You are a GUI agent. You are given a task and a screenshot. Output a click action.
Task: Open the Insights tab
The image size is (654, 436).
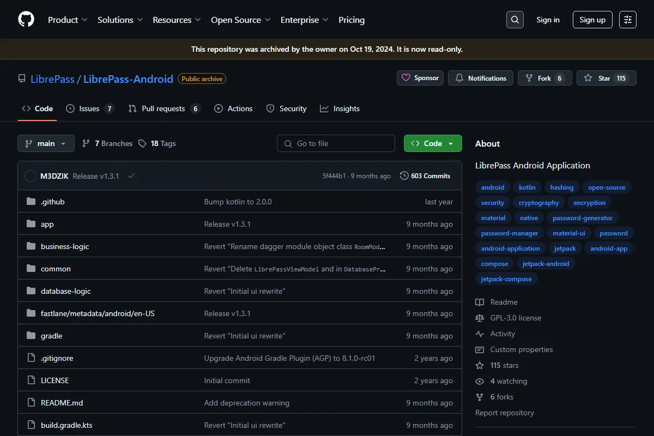click(x=340, y=108)
